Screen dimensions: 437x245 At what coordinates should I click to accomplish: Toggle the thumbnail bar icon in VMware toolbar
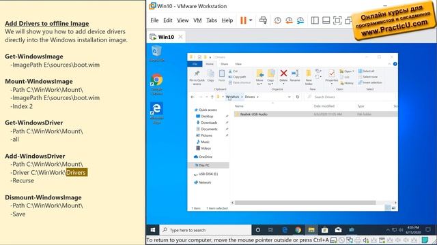pyautogui.click(x=326, y=20)
